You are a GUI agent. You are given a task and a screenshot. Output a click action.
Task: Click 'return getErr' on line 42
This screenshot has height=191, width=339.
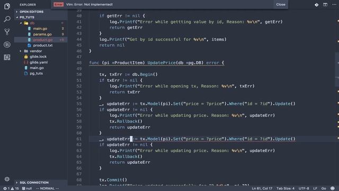(x=126, y=28)
